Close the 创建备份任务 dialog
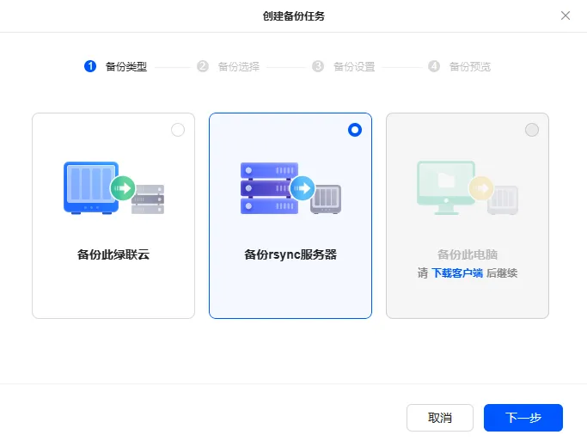Image resolution: width=587 pixels, height=447 pixels. pyautogui.click(x=566, y=15)
